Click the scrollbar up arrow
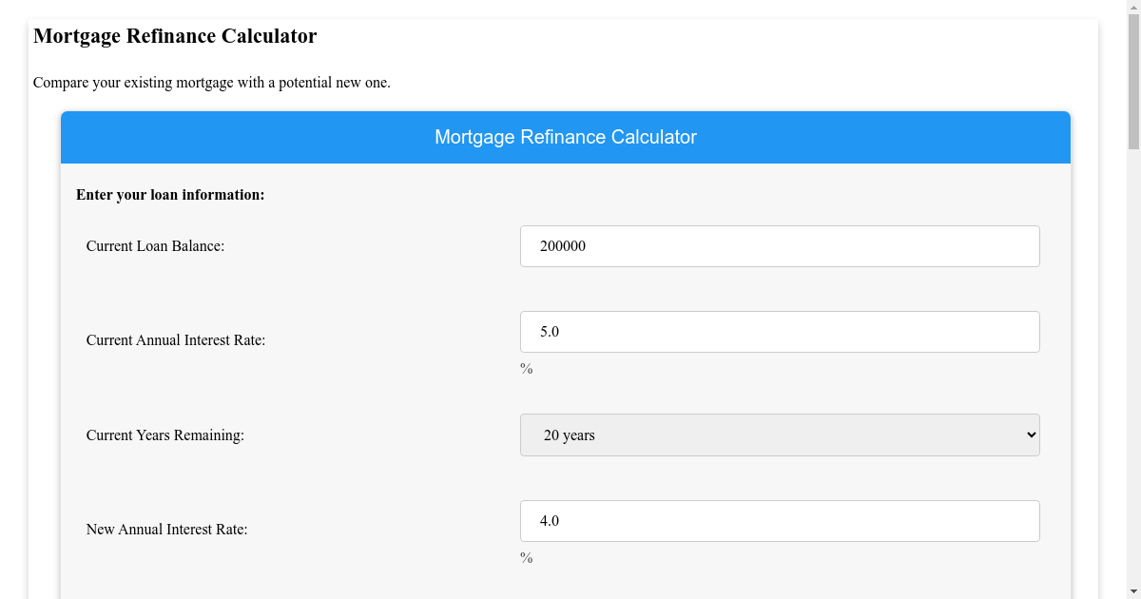1141x599 pixels. pyautogui.click(x=1132, y=8)
